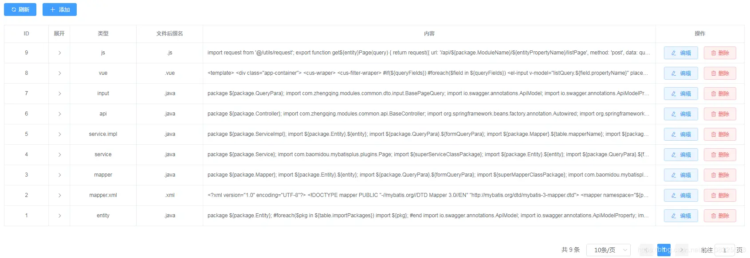Viewport: 750px width, 258px height.
Task: Click the 刷新 refresh button
Action: (x=20, y=9)
